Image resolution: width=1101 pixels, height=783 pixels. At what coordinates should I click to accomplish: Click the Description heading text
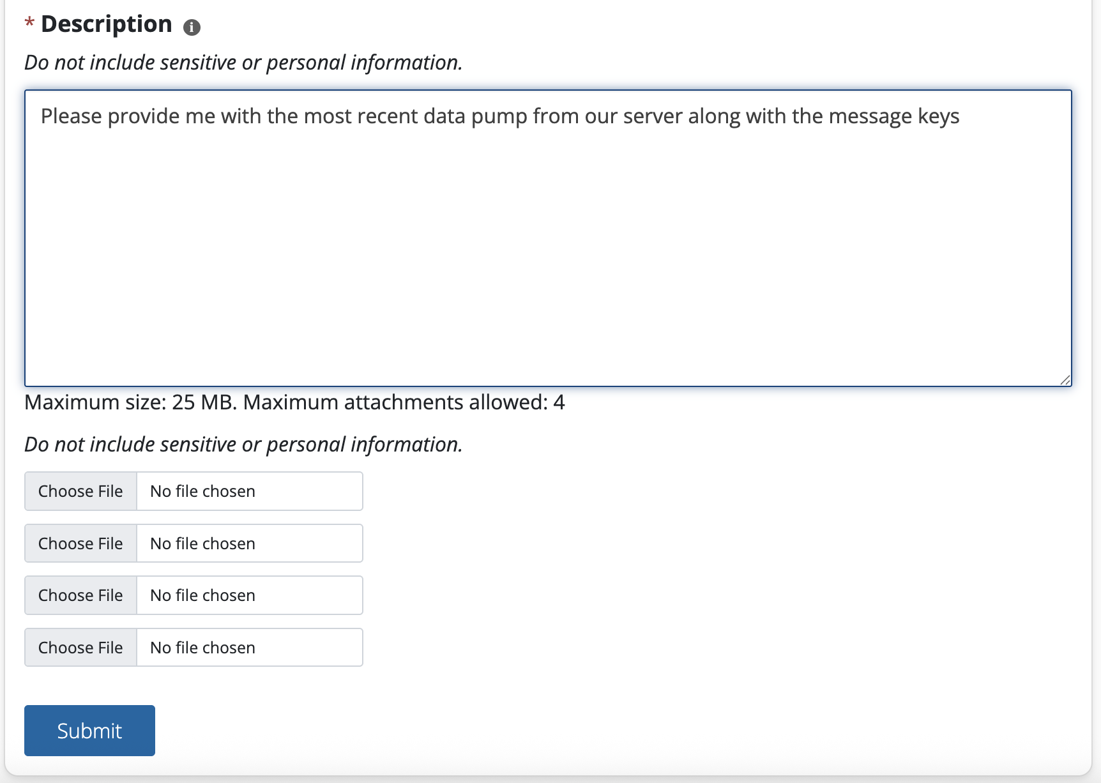105,23
